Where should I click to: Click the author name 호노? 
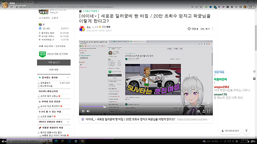[89, 27]
